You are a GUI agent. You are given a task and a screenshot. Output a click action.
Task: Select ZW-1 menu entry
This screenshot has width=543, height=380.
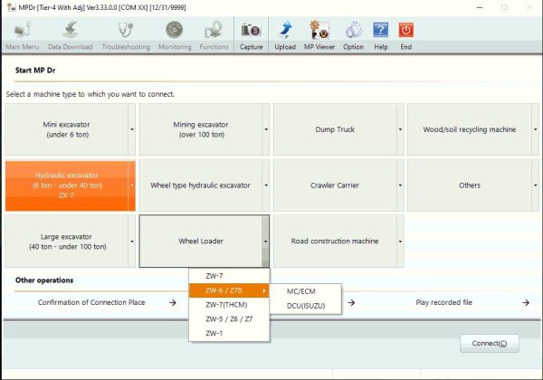229,333
